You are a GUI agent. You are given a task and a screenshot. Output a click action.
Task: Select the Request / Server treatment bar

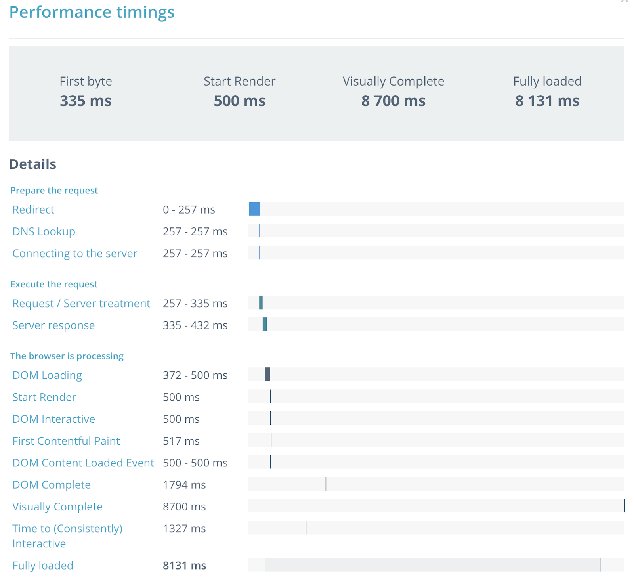pyautogui.click(x=261, y=302)
